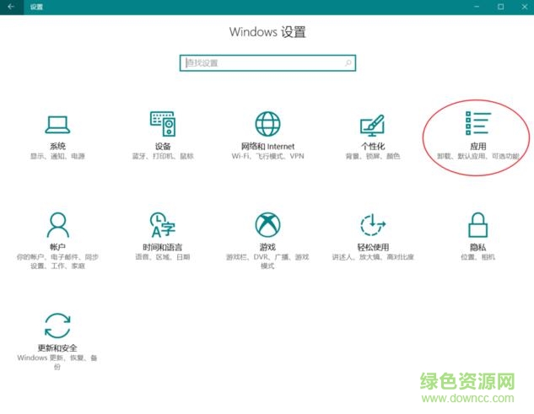Image resolution: width=534 pixels, height=414 pixels.
Task: Click the 背景、锁屏、颜色 description
Action: point(373,156)
